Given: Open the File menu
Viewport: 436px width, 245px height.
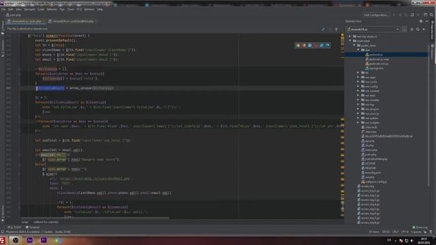Looking at the screenshot, I should [x=3, y=9].
